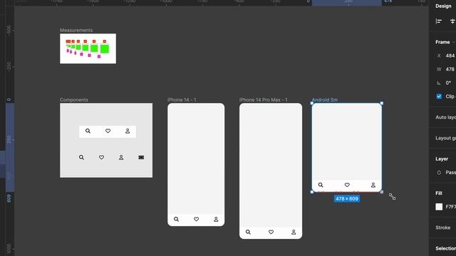Click the align horizontal centers icon
Image resolution: width=456 pixels, height=256 pixels.
pos(453,21)
